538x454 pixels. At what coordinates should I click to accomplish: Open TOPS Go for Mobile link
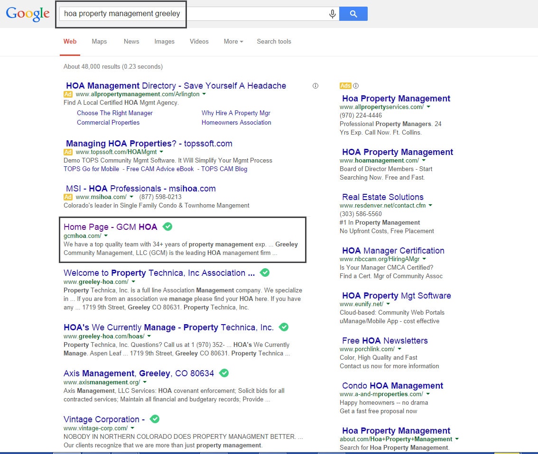[x=91, y=169]
